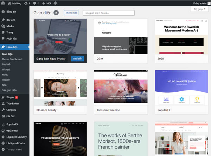Focus the Tìm giao diện search field
This screenshot has width=211, height=156.
click(108, 13)
